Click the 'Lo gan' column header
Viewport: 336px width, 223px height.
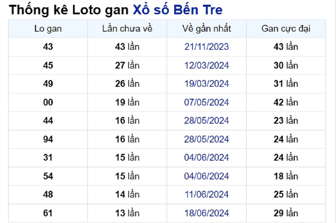click(x=48, y=29)
